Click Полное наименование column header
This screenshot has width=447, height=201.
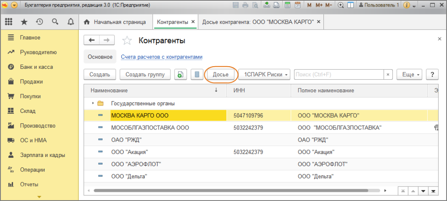(359, 91)
